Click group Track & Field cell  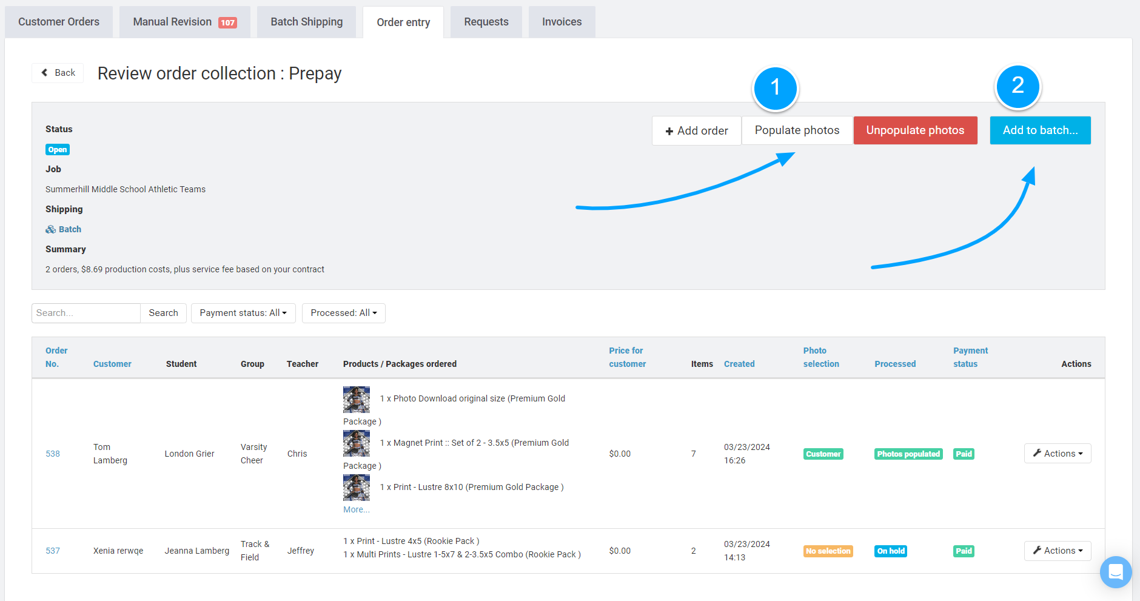click(255, 551)
